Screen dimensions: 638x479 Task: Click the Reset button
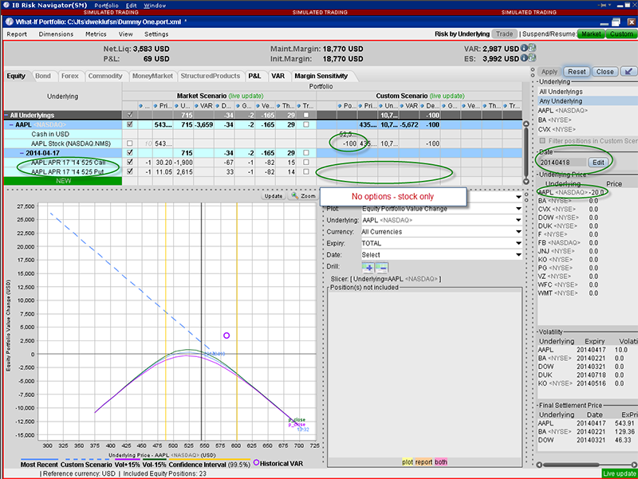[x=577, y=72]
